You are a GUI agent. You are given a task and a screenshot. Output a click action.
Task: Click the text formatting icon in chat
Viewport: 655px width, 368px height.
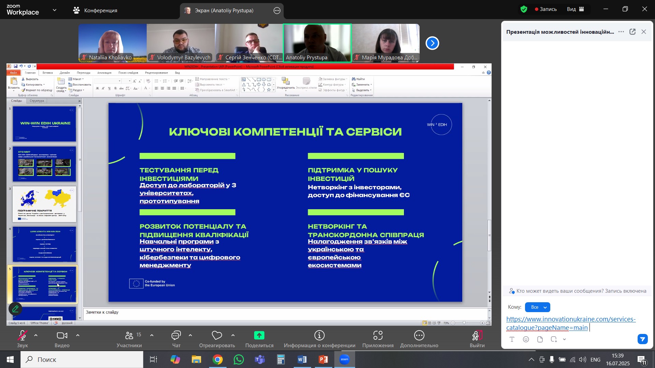click(512, 340)
